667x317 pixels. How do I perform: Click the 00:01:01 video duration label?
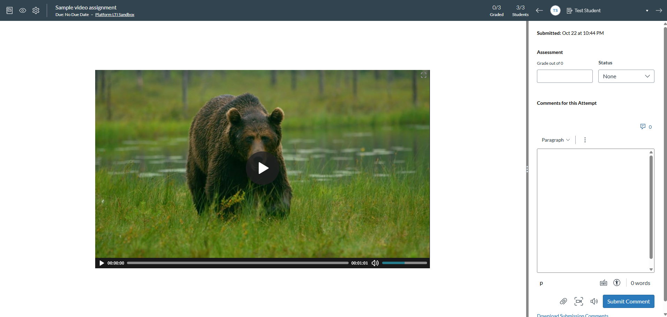[359, 263]
